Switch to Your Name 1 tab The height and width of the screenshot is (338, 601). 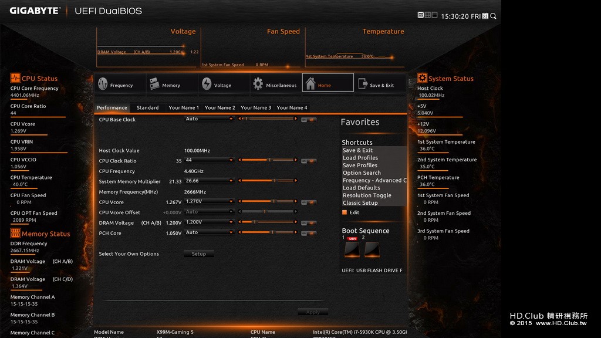point(184,108)
